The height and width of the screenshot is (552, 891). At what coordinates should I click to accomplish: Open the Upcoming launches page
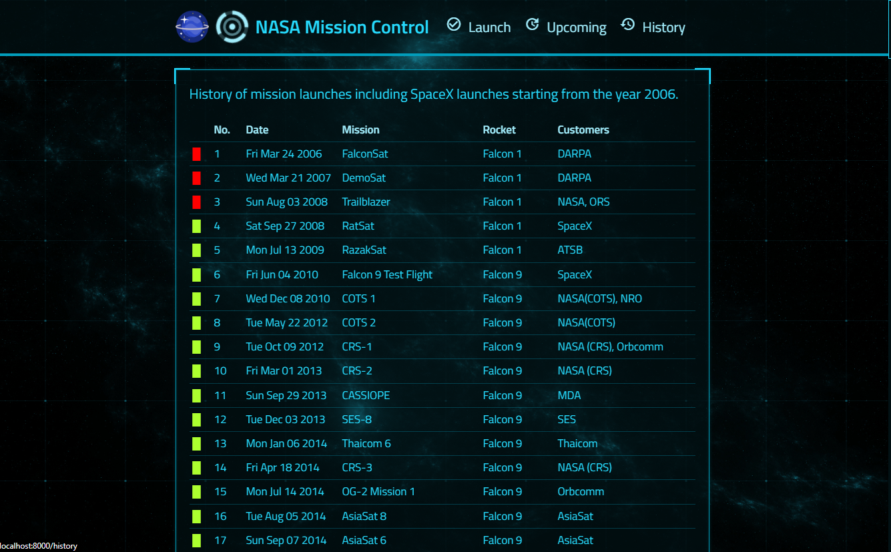pyautogui.click(x=577, y=27)
